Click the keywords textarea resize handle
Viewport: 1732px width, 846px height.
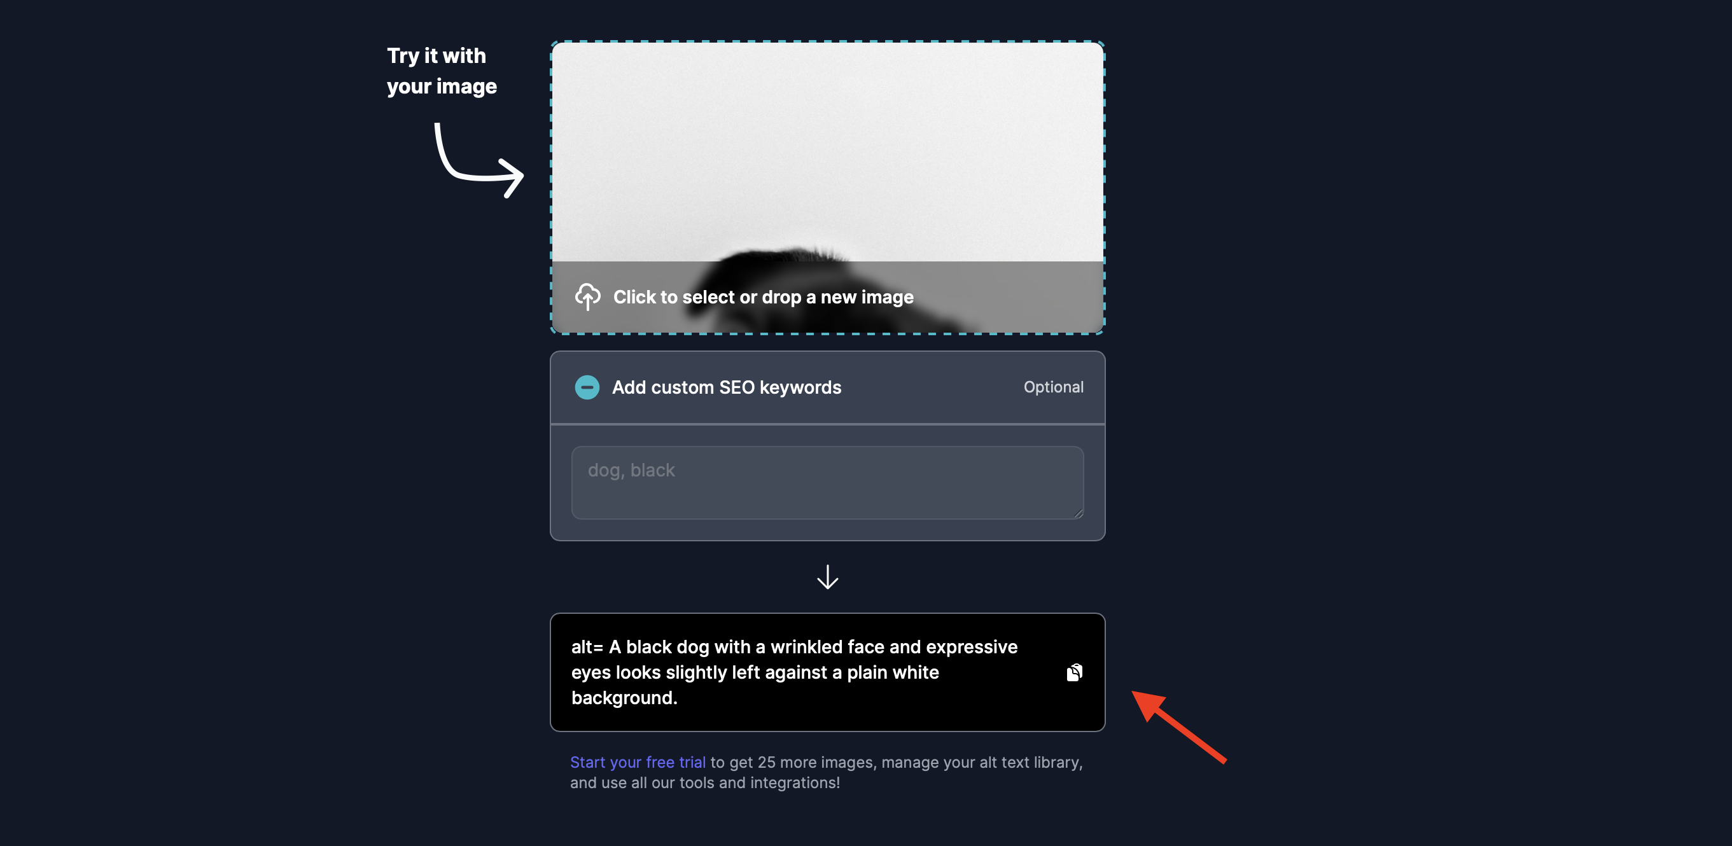coord(1078,513)
